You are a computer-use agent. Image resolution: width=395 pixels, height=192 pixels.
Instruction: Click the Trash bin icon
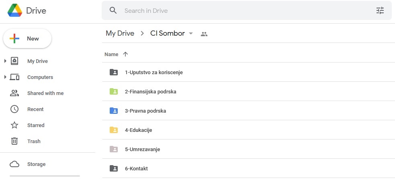[14, 141]
